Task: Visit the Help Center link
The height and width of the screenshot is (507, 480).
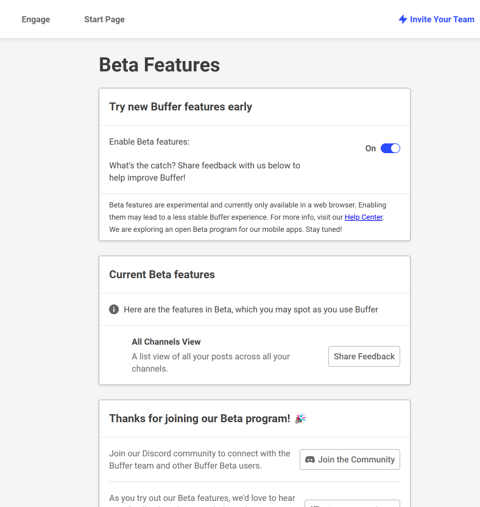Action: 364,217
